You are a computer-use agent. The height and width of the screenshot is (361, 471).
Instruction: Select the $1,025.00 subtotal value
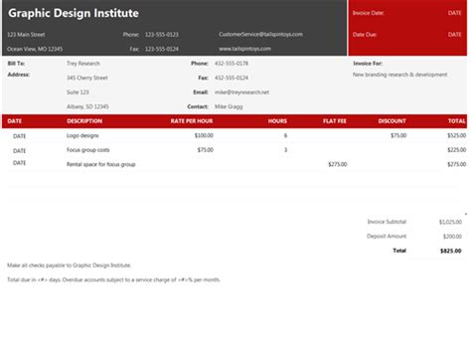coord(450,222)
